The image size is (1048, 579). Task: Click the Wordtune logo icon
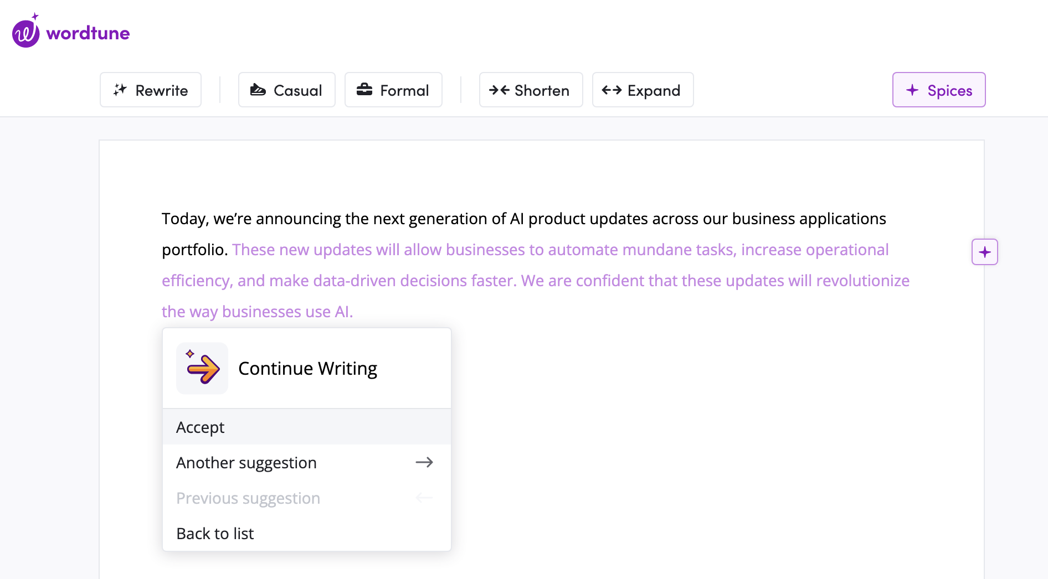(x=25, y=33)
